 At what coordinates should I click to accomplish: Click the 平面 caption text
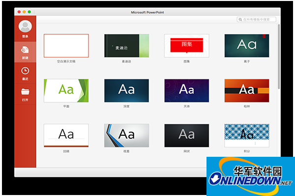point(66,106)
